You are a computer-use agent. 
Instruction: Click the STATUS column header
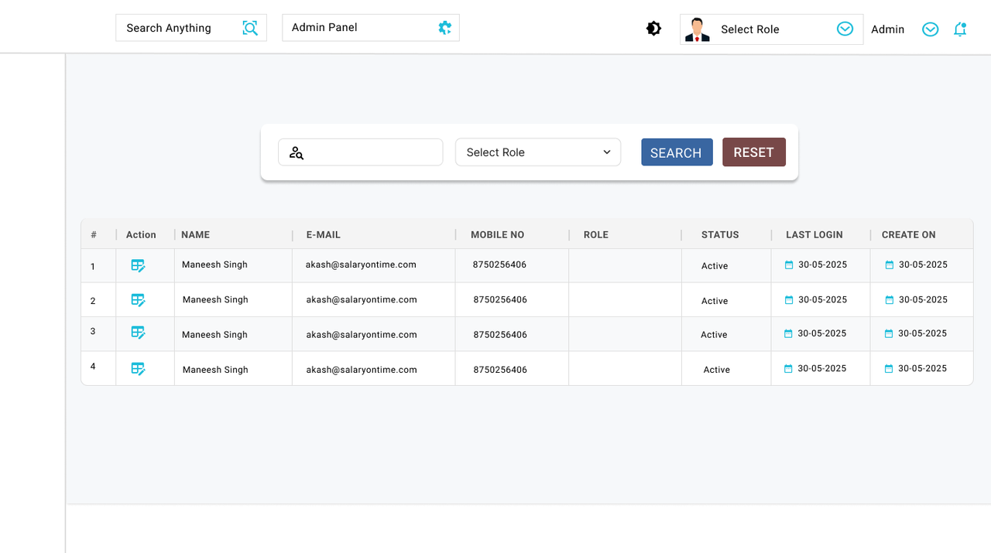pyautogui.click(x=719, y=234)
